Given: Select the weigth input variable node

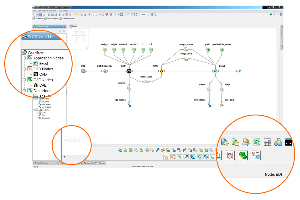Looking at the screenshot, I should [x=105, y=50].
